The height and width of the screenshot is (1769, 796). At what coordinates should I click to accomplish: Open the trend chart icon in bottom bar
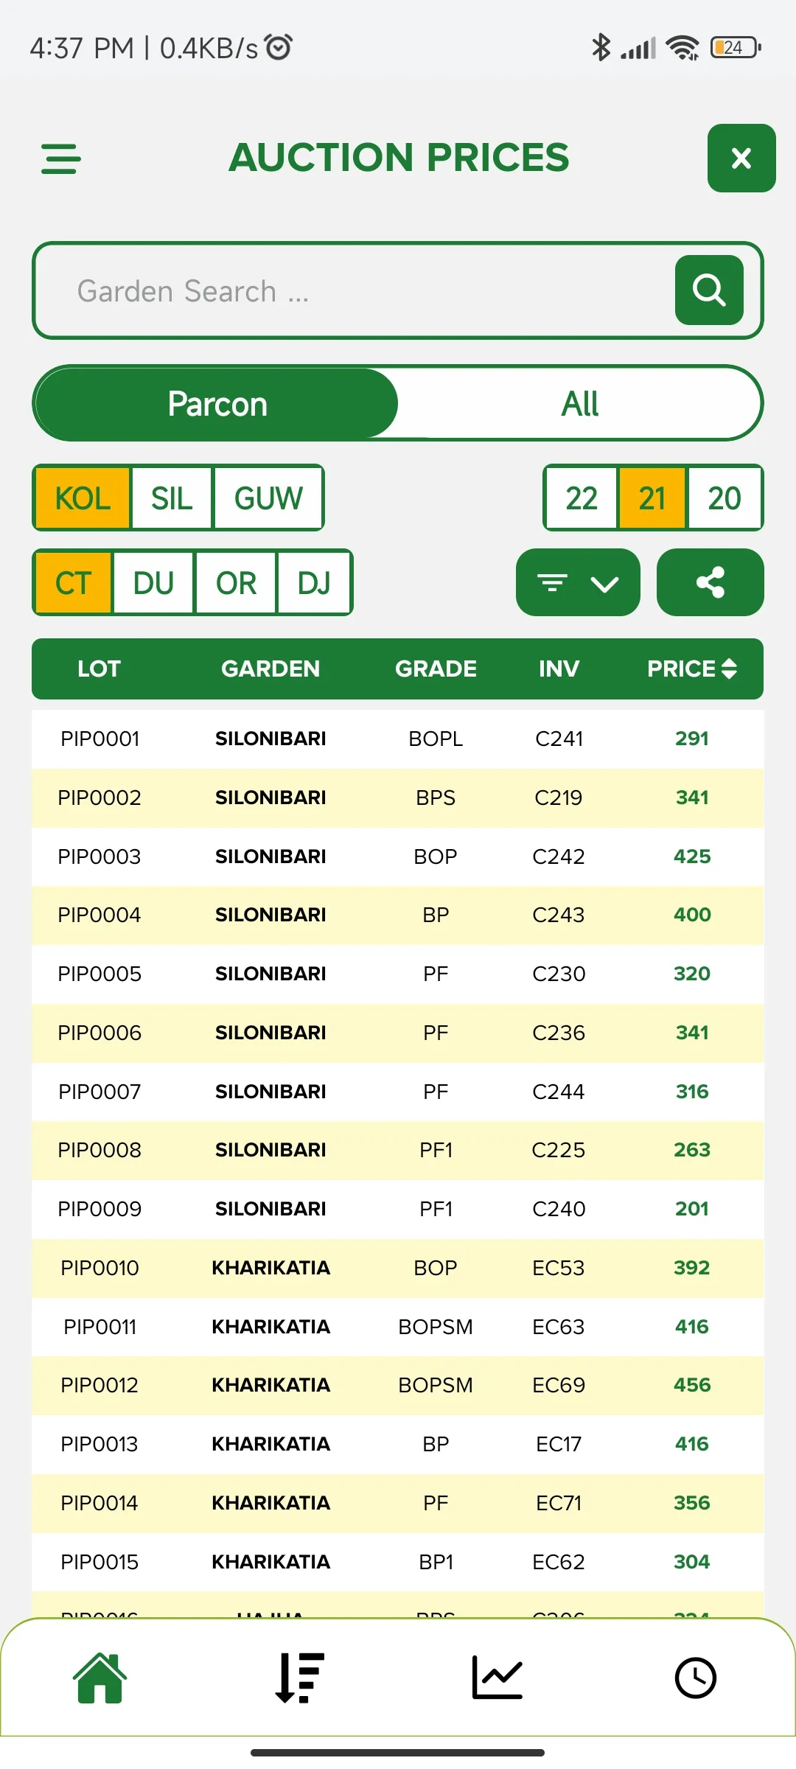[497, 1678]
